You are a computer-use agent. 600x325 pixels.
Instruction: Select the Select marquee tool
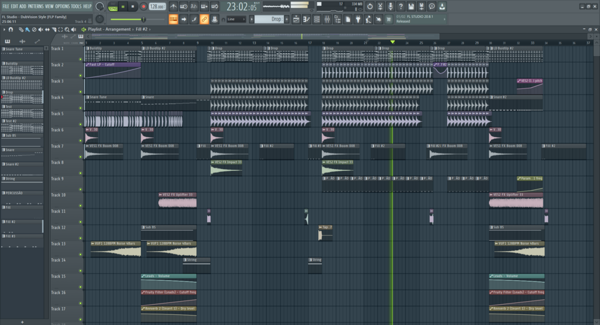tap(60, 29)
